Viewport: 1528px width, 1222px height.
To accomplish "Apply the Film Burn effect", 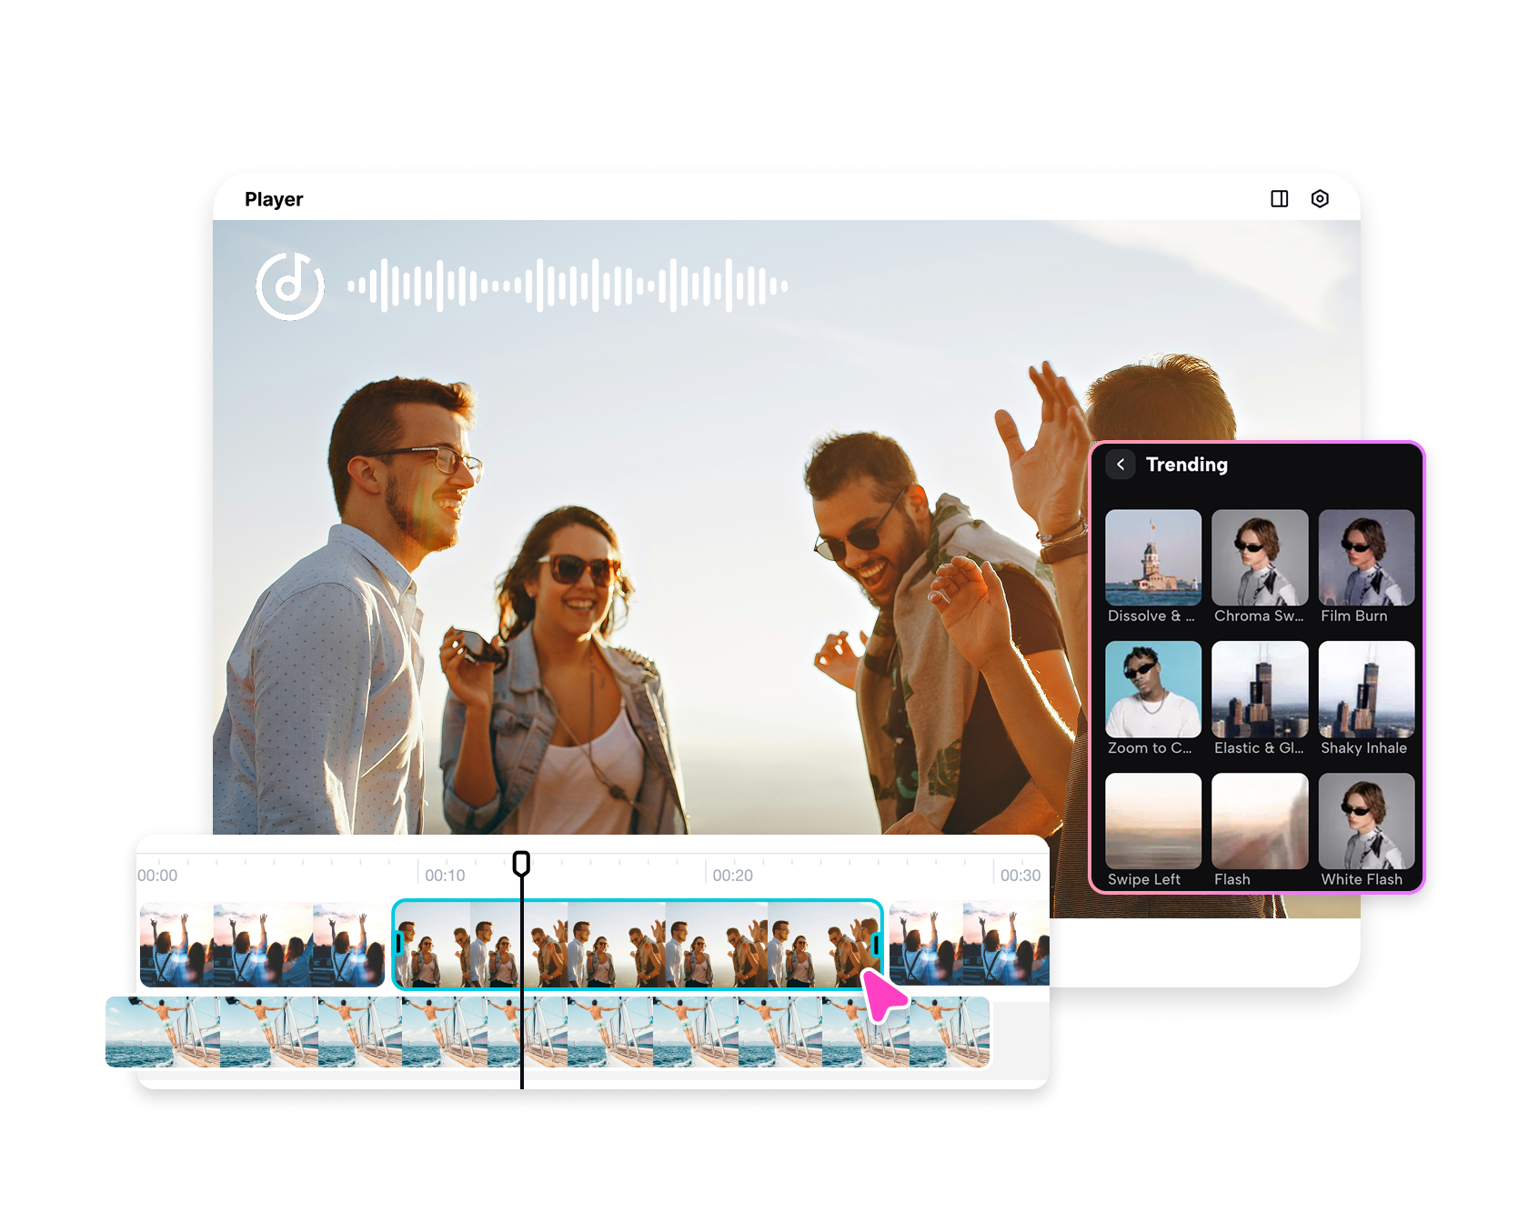I will point(1365,557).
